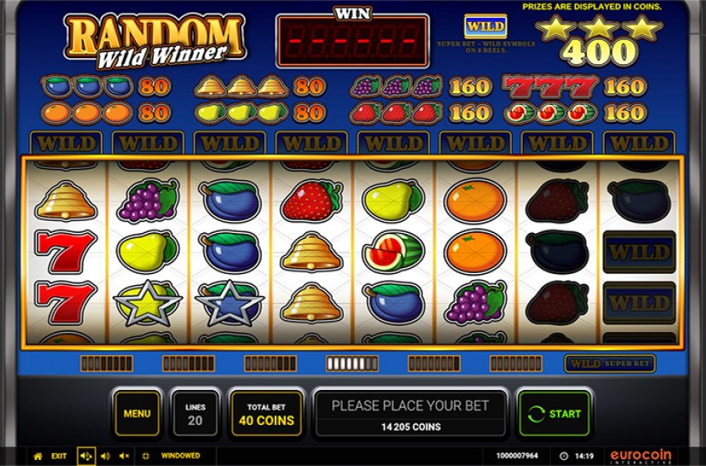
Task: Click the home icon in bottom bar
Action: [x=38, y=456]
